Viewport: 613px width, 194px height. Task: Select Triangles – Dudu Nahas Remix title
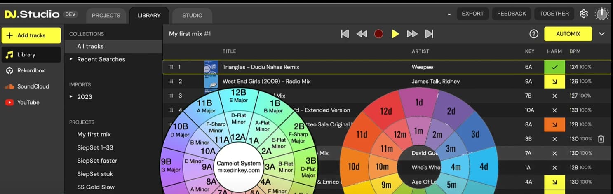pyautogui.click(x=261, y=67)
